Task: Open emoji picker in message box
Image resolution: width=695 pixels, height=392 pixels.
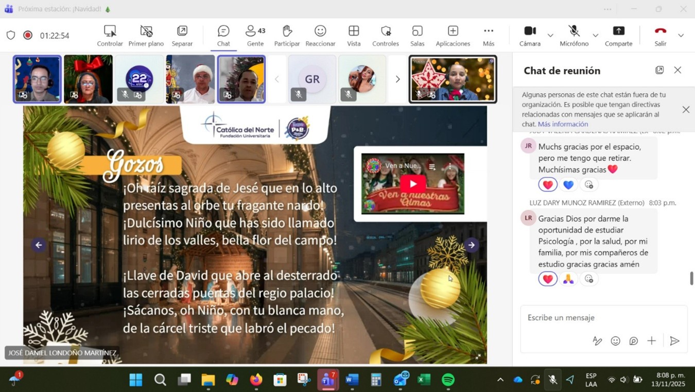Action: click(615, 341)
